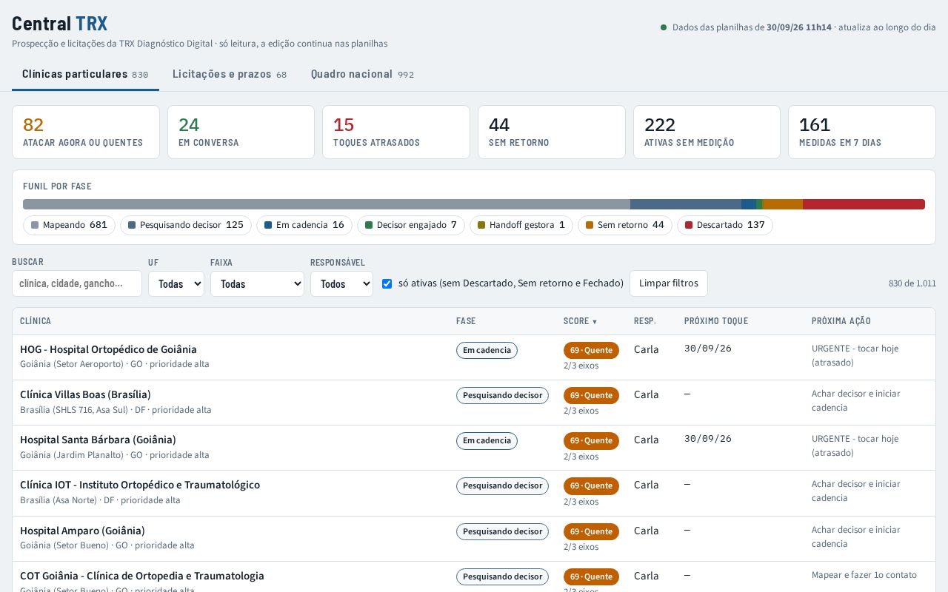Click the Próximo toque column header
The width and height of the screenshot is (948, 592).
click(x=716, y=321)
